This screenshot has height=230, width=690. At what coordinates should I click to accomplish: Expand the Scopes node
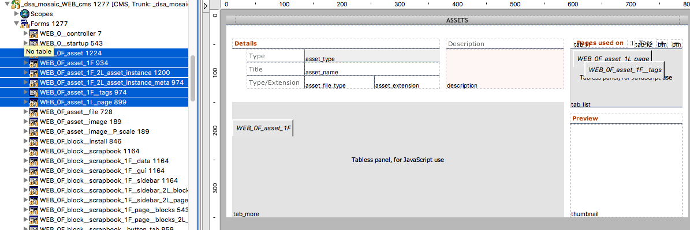17,14
